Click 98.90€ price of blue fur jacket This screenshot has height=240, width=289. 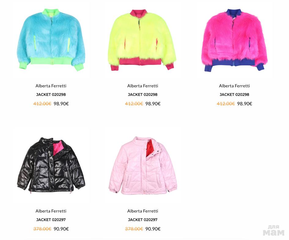coord(61,104)
